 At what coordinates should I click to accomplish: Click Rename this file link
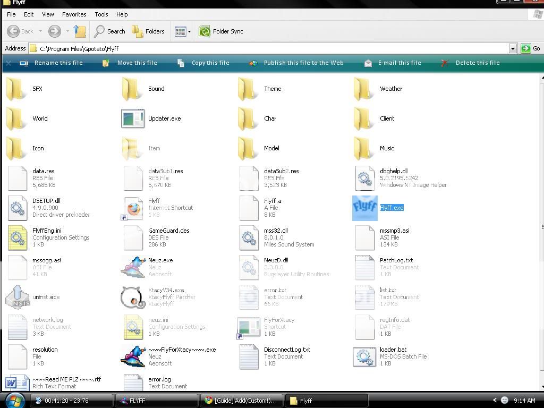click(x=58, y=63)
